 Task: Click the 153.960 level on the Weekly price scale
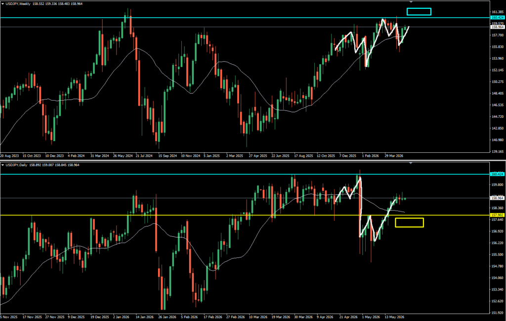pyautogui.click(x=497, y=58)
